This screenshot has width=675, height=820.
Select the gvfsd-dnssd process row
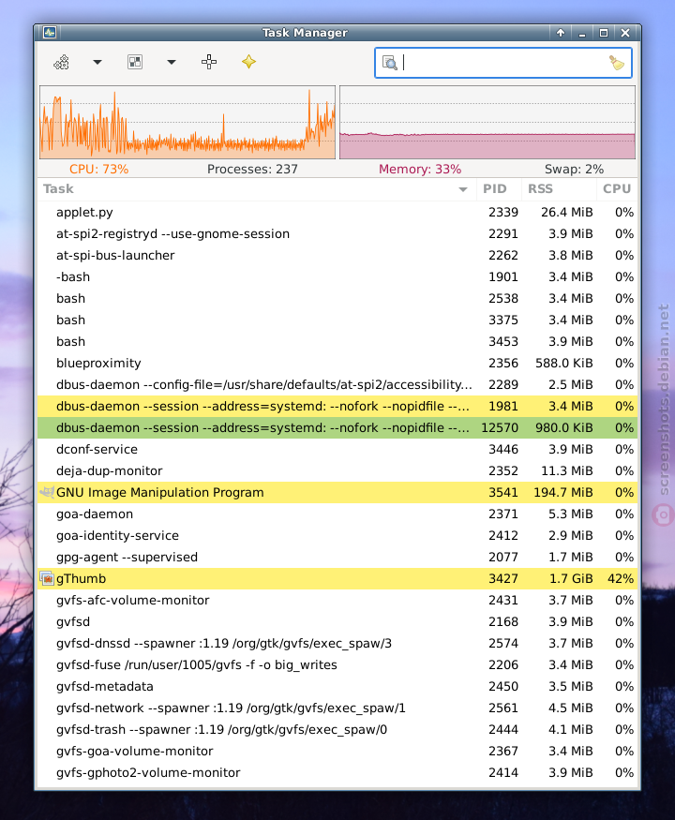tap(337, 643)
